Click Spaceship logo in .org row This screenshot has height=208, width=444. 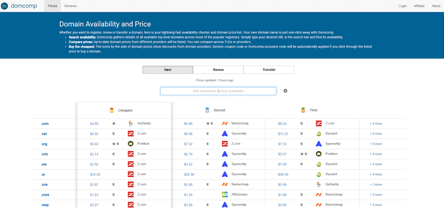[319, 144]
